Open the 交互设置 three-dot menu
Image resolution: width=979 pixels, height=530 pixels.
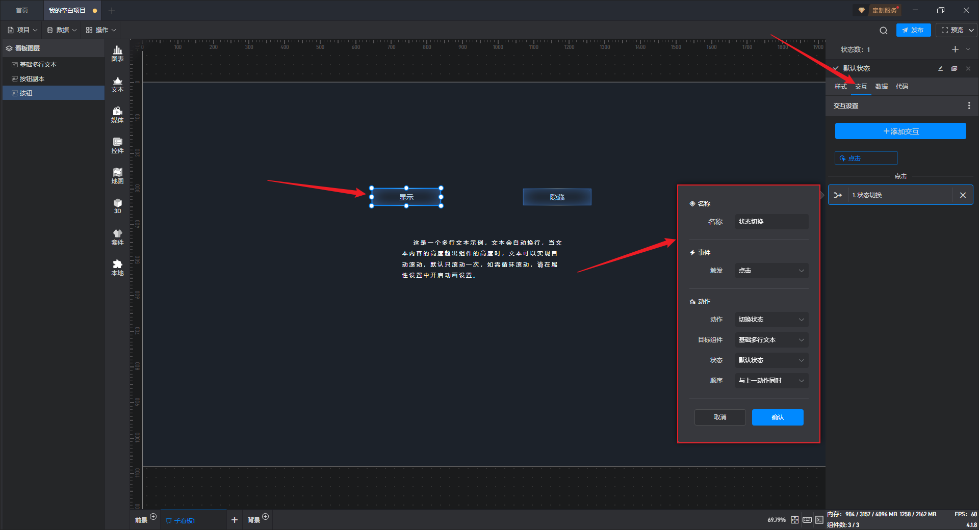[x=969, y=105]
